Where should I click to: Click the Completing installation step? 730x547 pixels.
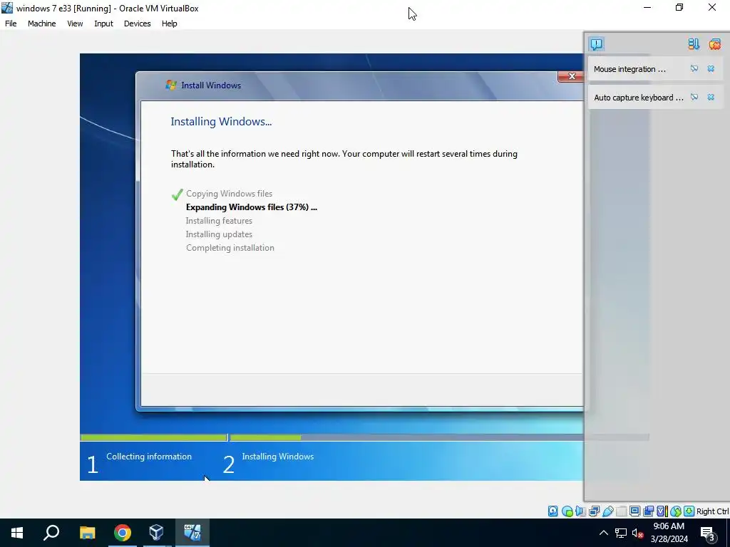pyautogui.click(x=230, y=248)
